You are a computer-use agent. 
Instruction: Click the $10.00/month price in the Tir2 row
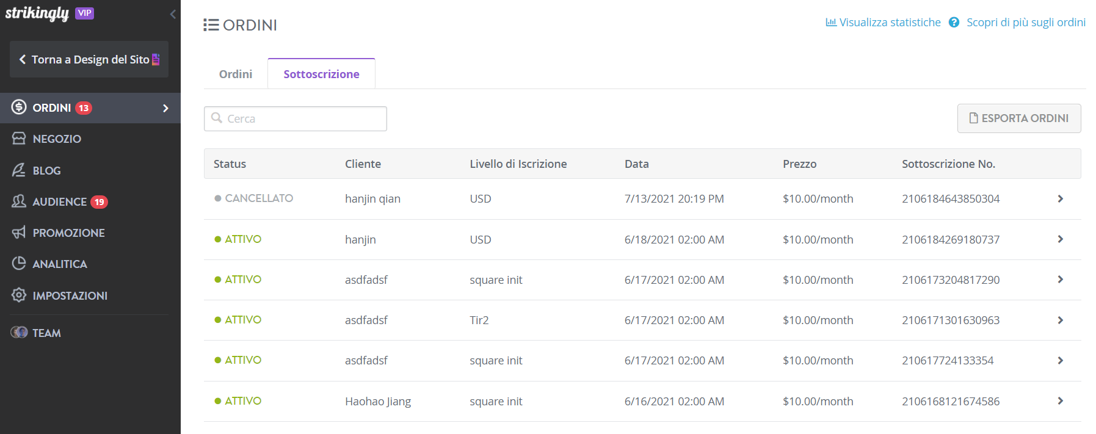point(818,320)
